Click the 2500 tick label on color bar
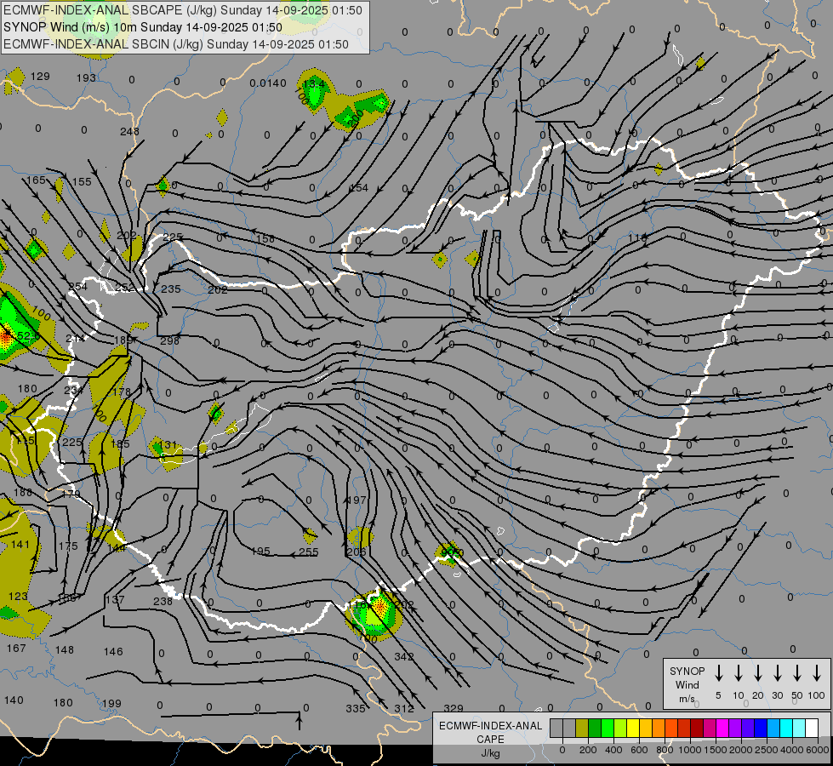Screen dimensions: 833x766 coord(767,750)
